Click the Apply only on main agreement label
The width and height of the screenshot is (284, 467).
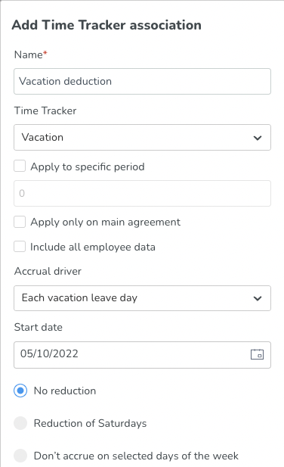[x=105, y=223]
